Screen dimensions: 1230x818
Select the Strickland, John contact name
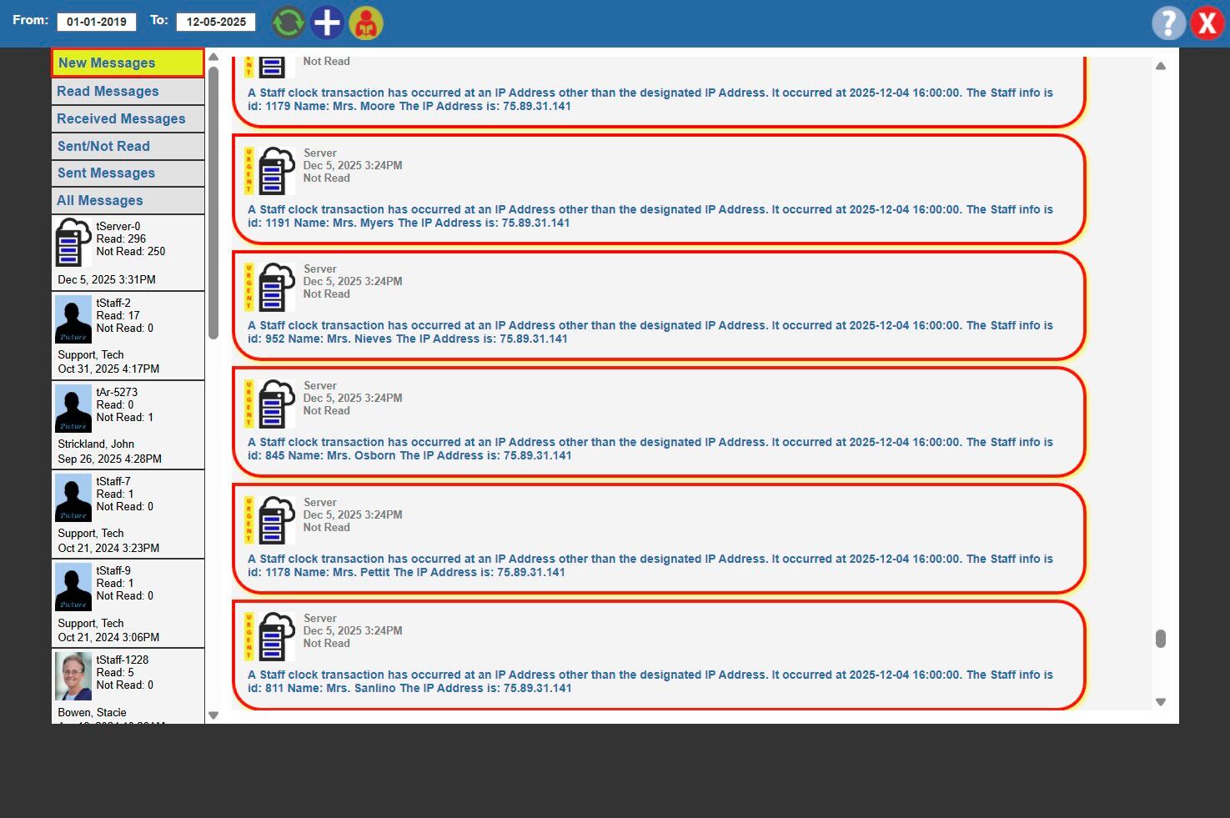(96, 444)
